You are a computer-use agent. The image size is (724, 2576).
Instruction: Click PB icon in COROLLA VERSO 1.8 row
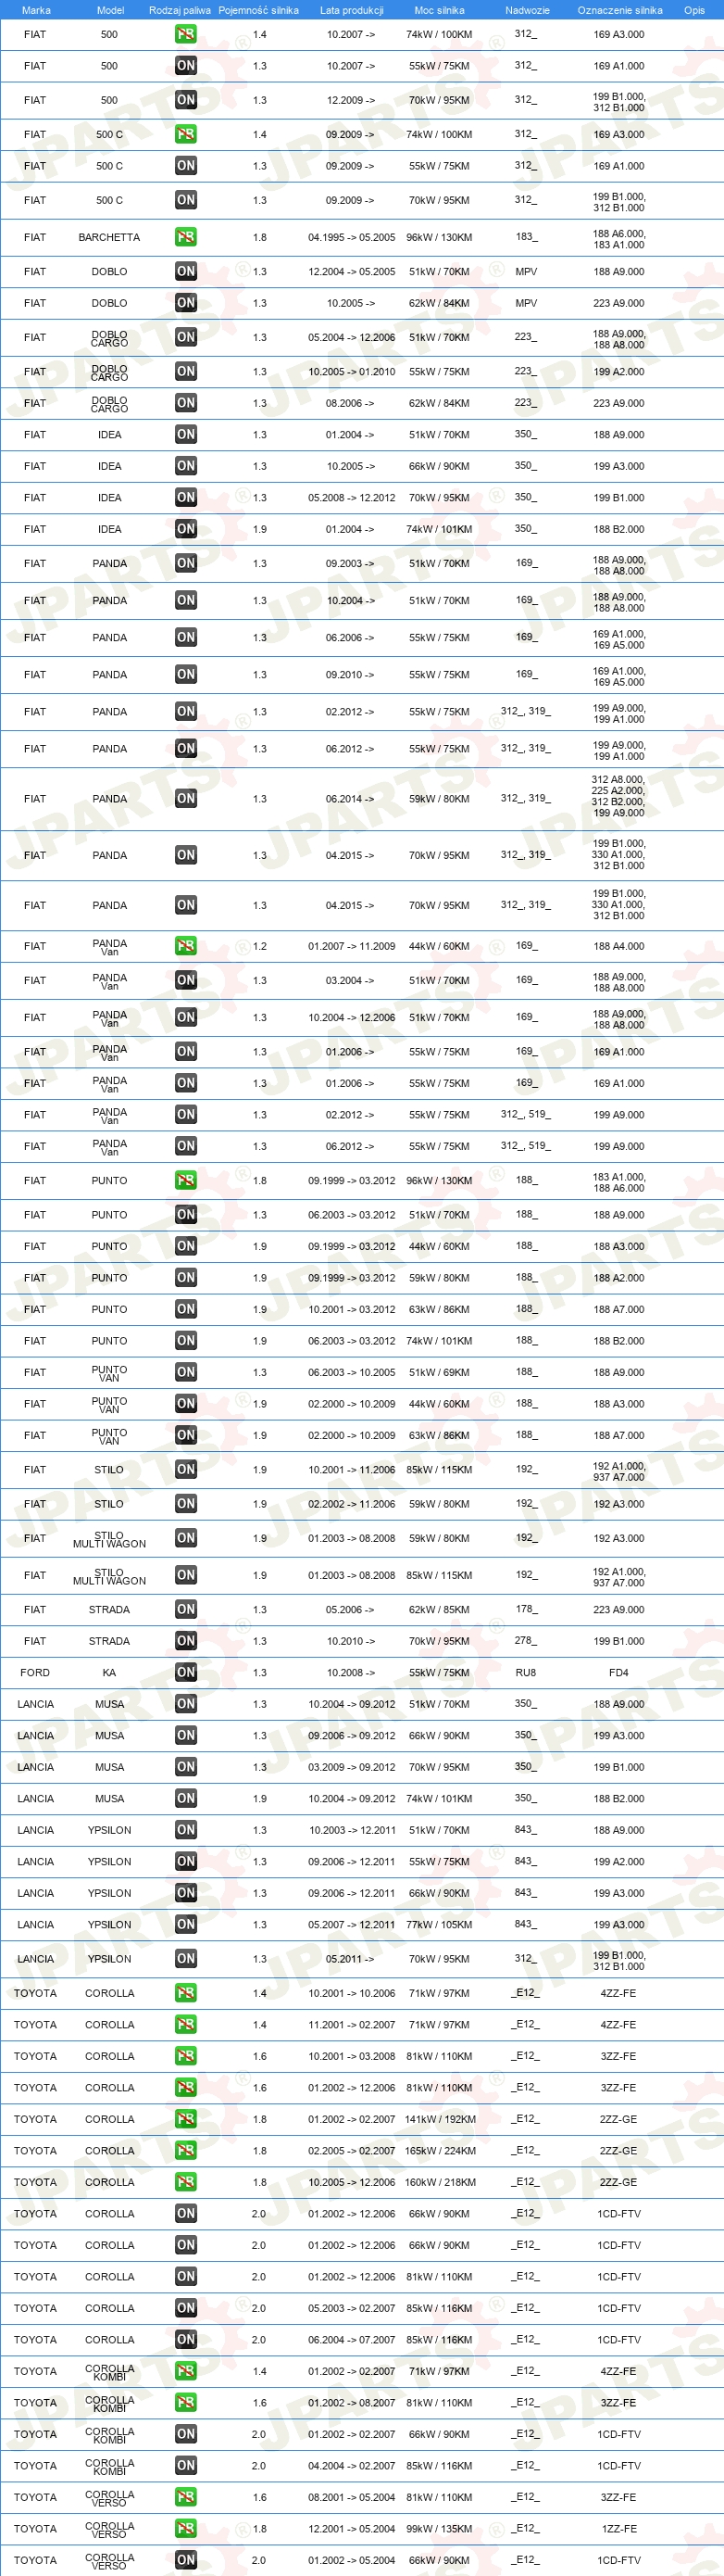(x=186, y=2528)
